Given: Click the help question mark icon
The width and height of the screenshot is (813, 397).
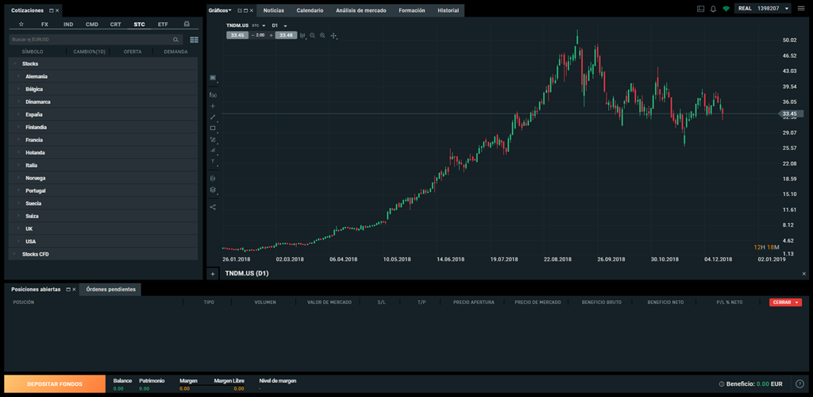Looking at the screenshot, I should [x=800, y=384].
